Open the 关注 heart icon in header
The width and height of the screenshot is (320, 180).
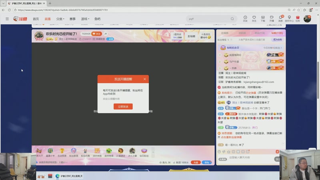pos(254,18)
